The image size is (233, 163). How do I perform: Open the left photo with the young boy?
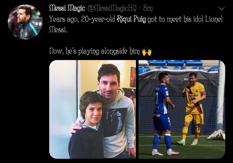[x=93, y=109]
